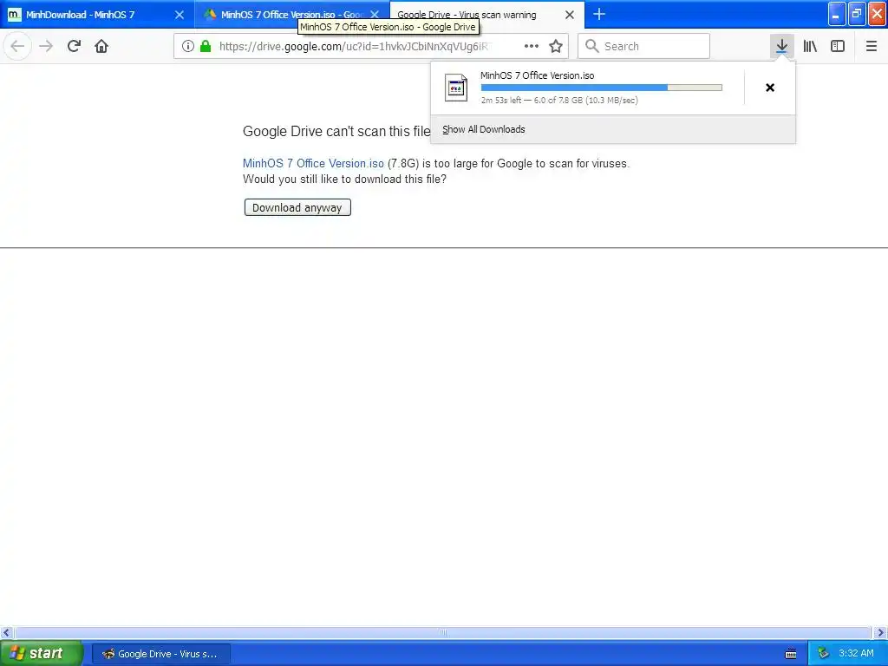Click the download progress bar
Image resolution: width=888 pixels, height=666 pixels.
point(602,88)
